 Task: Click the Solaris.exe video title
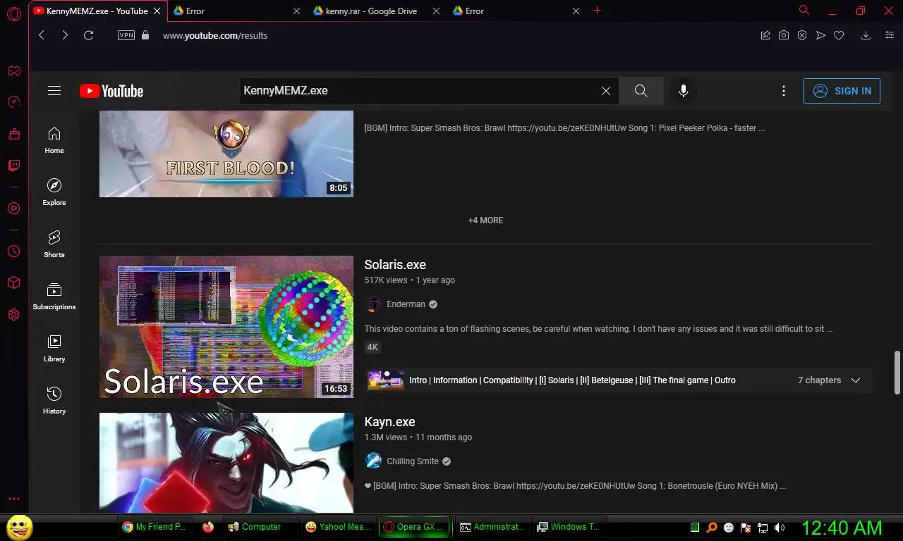395,265
